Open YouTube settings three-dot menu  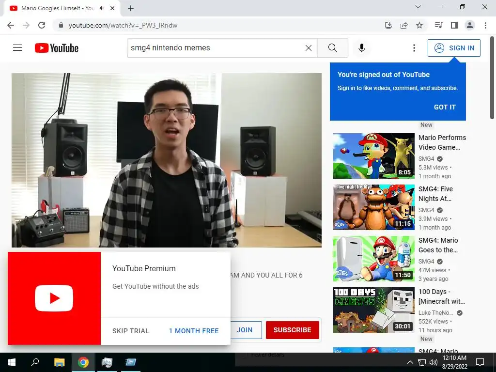pyautogui.click(x=414, y=48)
